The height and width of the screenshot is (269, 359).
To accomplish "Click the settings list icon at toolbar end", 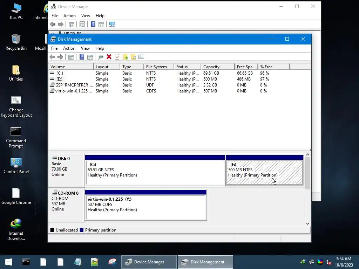I will coord(141,57).
